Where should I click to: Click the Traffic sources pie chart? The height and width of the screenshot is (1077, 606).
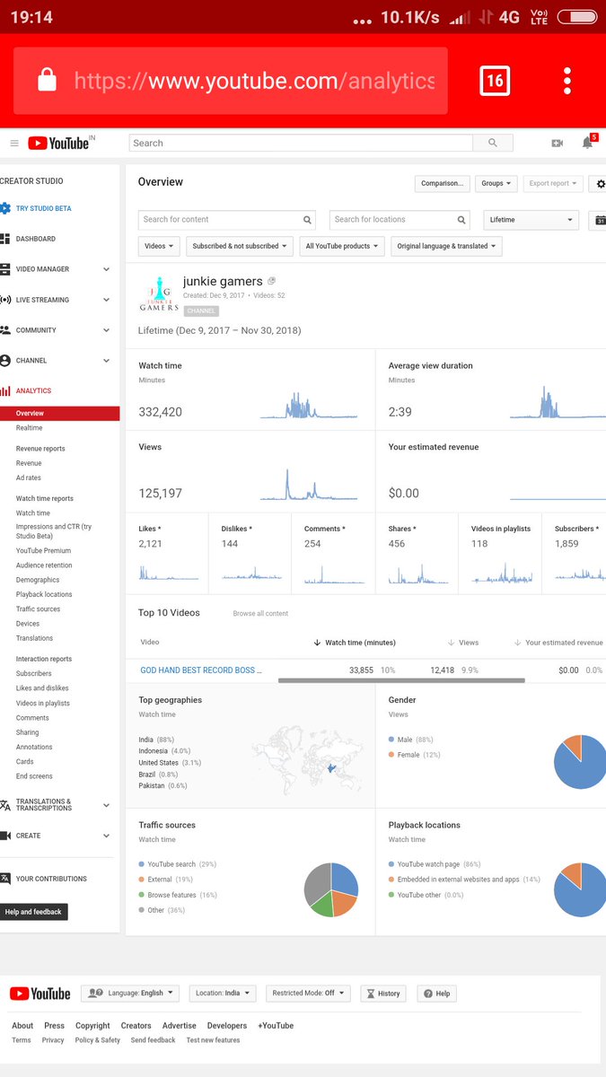point(331,889)
